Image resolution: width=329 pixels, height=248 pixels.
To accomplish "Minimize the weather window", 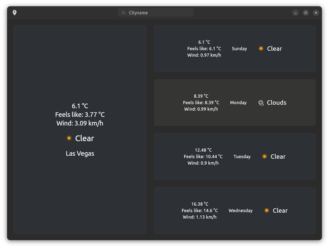I will point(295,13).
